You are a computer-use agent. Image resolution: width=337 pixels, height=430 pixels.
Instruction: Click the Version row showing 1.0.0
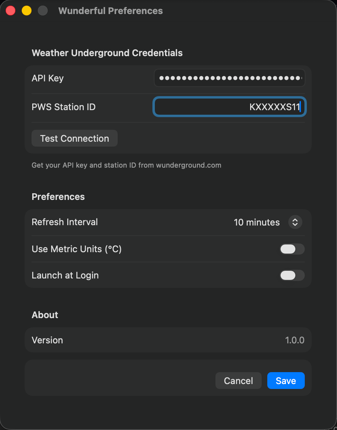[x=168, y=340]
